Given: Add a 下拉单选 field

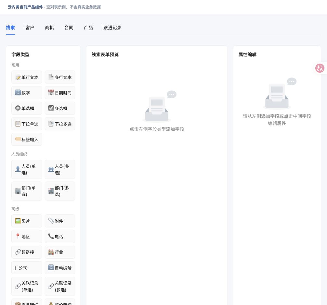Looking at the screenshot, I should coord(27,124).
